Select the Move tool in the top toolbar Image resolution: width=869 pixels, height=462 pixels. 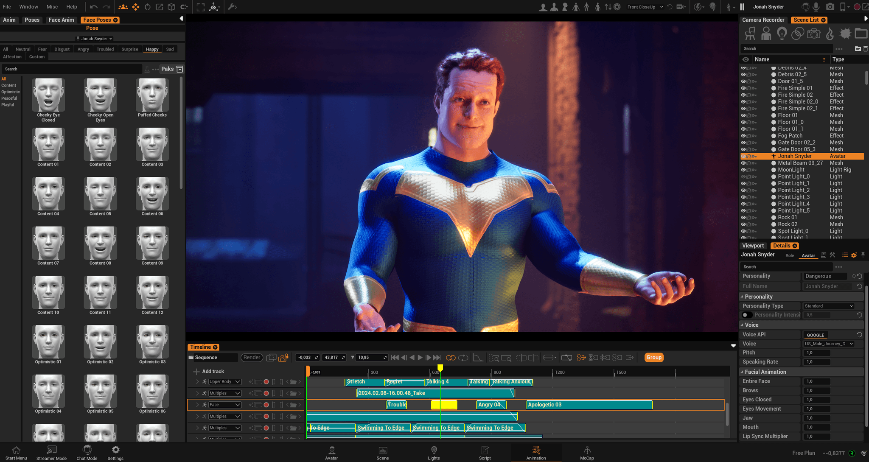pos(136,7)
